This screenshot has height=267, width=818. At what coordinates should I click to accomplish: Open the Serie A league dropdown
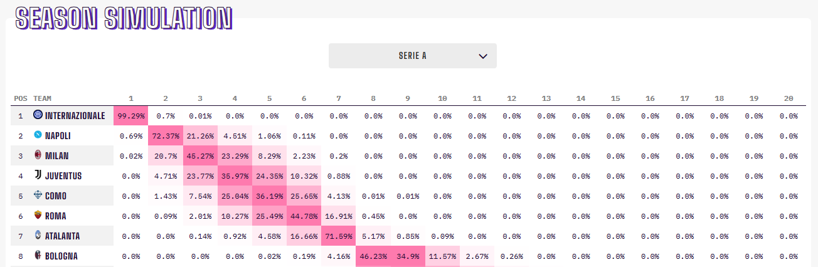[x=412, y=56]
